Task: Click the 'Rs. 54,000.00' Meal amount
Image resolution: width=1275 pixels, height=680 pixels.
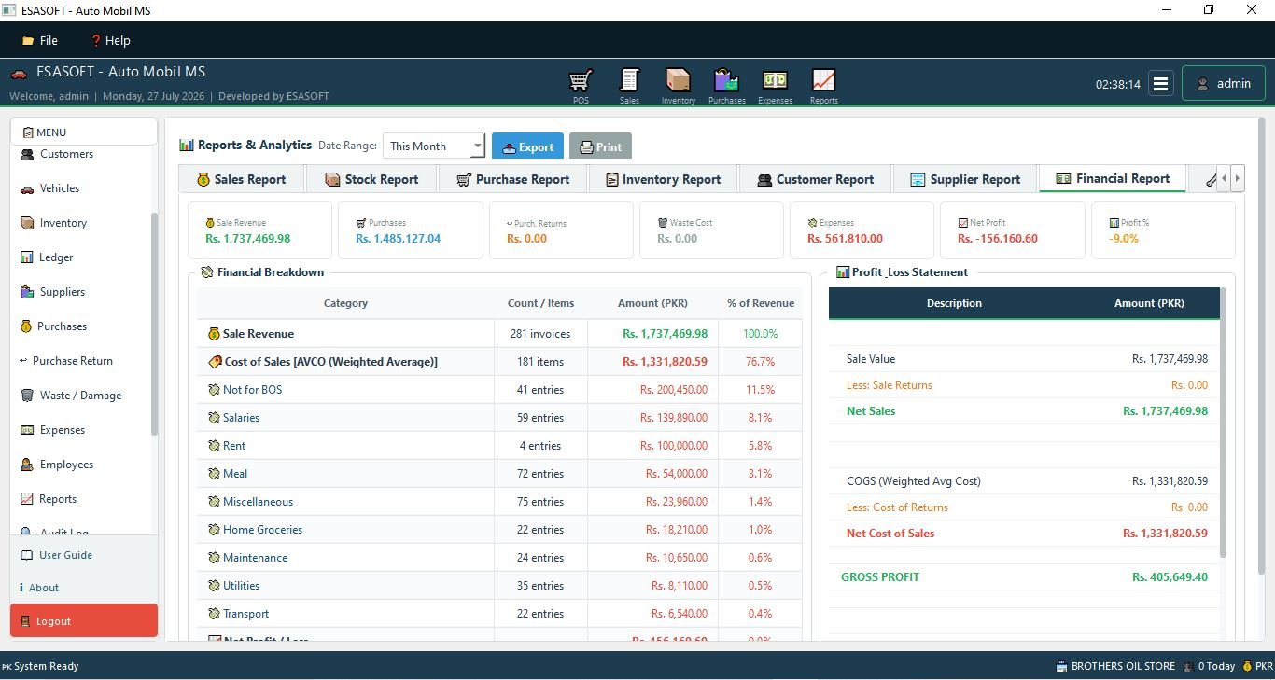Action: (676, 474)
